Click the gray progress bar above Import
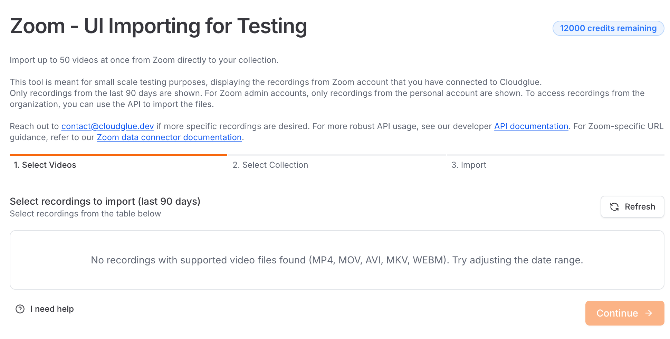The image size is (670, 339). 555,155
